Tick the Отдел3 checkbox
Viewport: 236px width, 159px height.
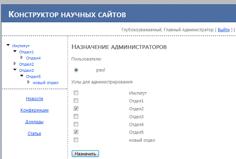point(76,116)
